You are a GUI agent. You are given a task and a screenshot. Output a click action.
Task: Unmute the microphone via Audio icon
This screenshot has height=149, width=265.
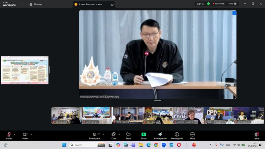pyautogui.click(x=9, y=135)
